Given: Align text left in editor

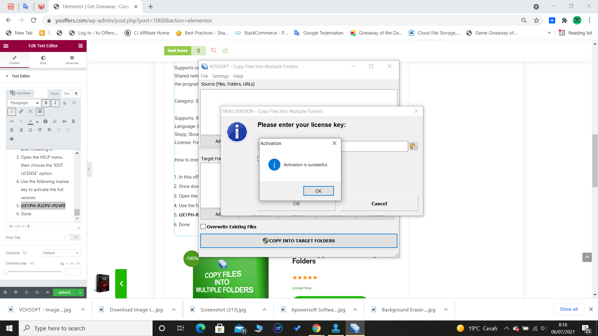Looking at the screenshot, I should click(74, 121).
